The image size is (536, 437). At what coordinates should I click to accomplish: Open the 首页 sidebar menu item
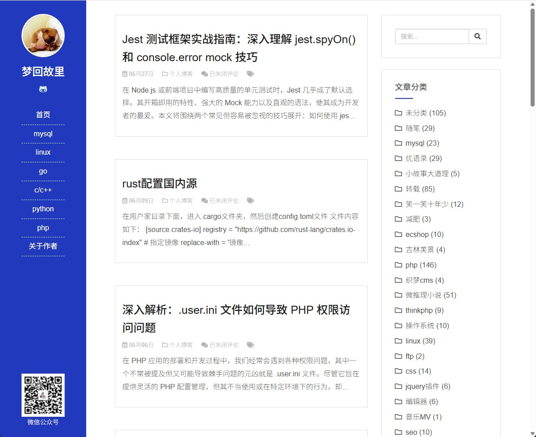43,115
